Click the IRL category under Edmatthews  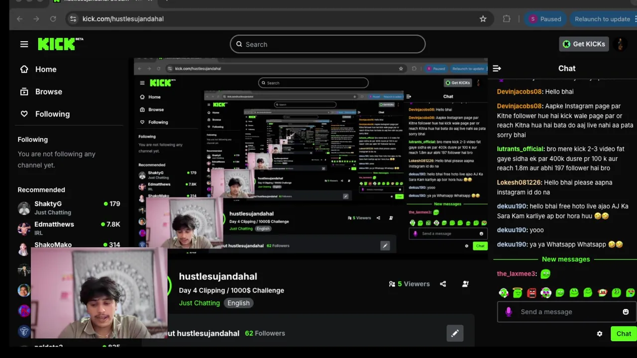coord(38,233)
